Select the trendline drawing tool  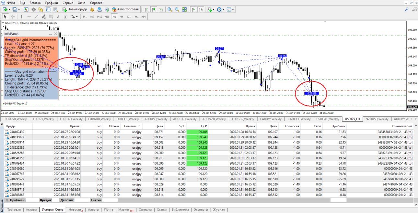[36, 17]
